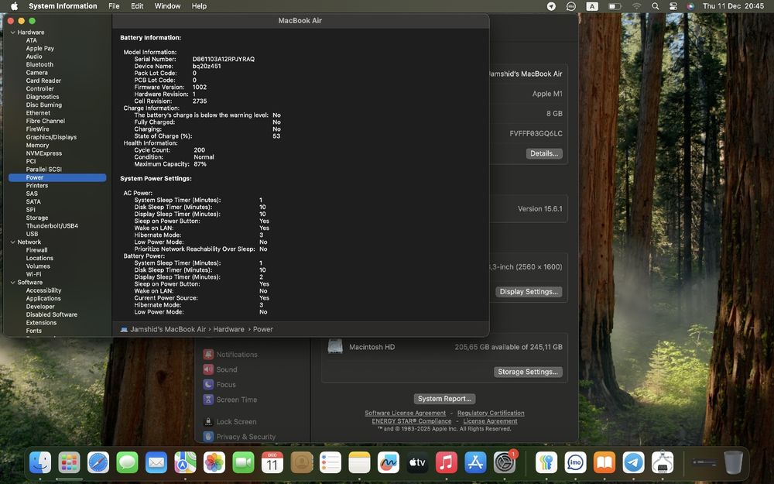The image size is (774, 484).
Task: Open Contacts app in the Dock
Action: pyautogui.click(x=301, y=463)
